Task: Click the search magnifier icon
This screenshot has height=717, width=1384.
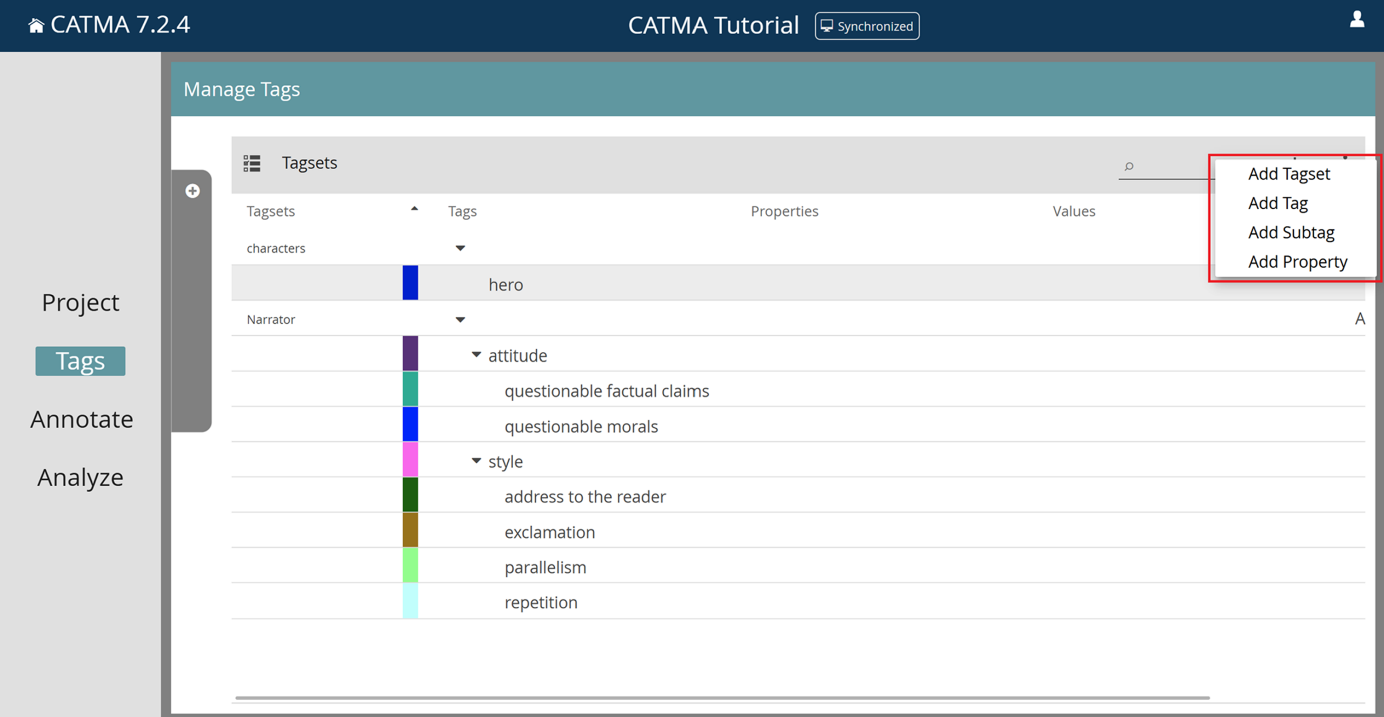Action: [1129, 167]
